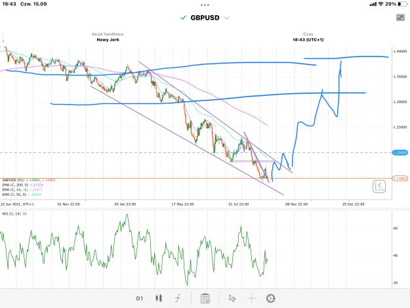Viewport: 410px width, 308px height.
Task: Tap the GBPUSD symbol title
Action: tap(205, 18)
